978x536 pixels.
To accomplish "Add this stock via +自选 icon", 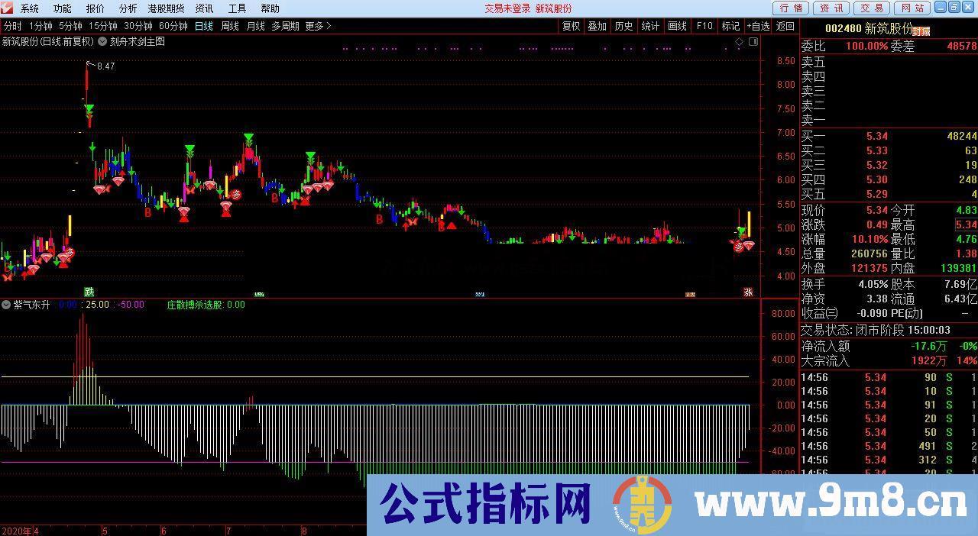I will tap(758, 25).
